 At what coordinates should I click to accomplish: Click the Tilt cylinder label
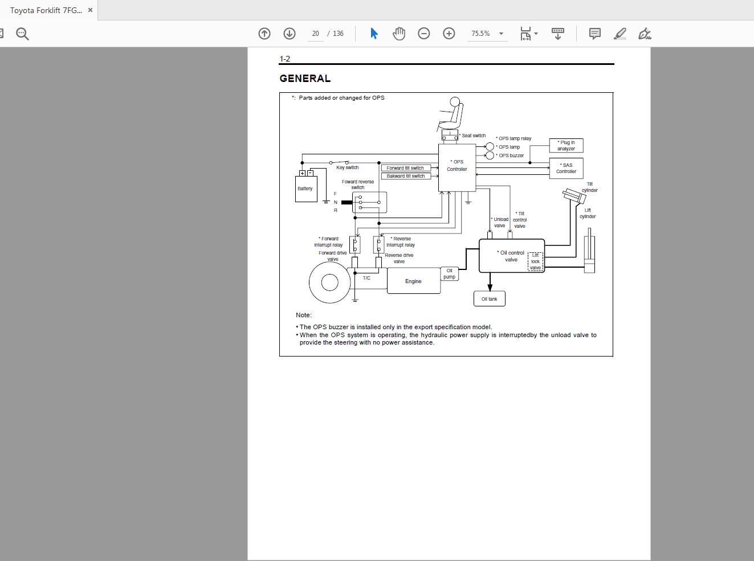(590, 187)
